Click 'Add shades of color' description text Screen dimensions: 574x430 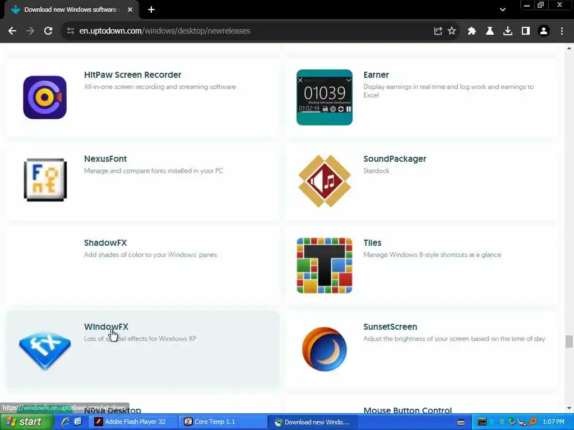click(150, 255)
